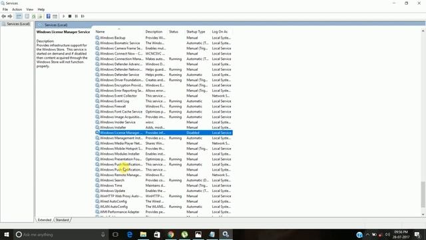Open Task View from the taskbar
This screenshot has height=240, width=426.
point(115,234)
